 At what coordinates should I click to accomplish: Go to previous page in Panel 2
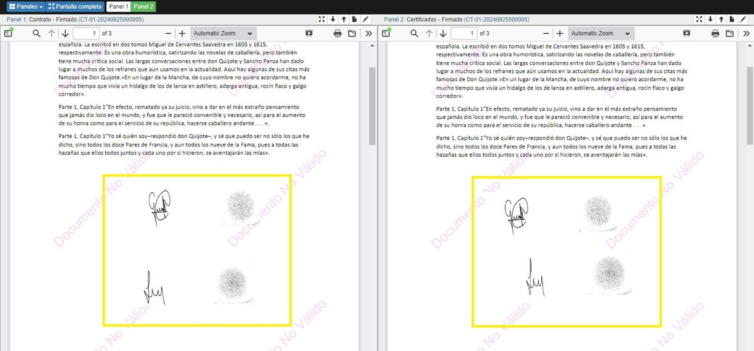point(429,33)
